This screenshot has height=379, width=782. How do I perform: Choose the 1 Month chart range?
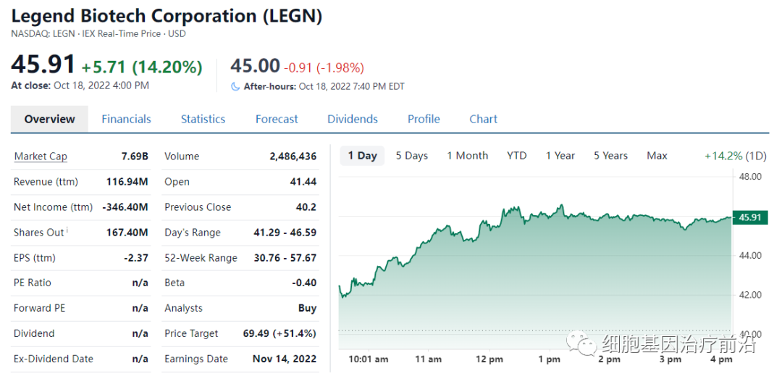coord(467,156)
